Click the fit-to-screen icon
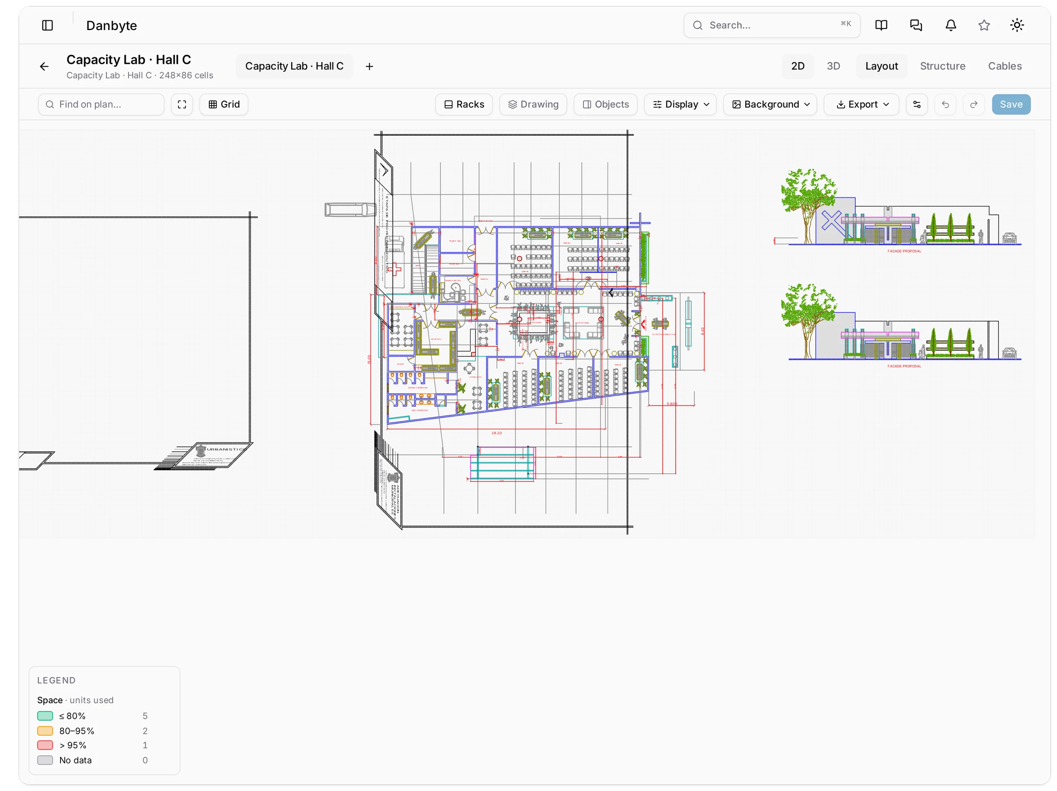This screenshot has width=1057, height=791. pyautogui.click(x=182, y=104)
